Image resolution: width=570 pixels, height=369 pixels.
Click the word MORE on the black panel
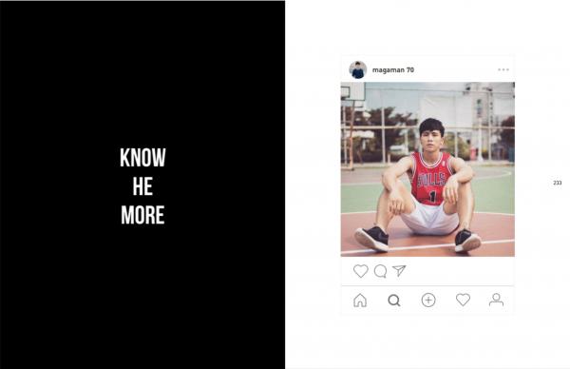pyautogui.click(x=142, y=215)
